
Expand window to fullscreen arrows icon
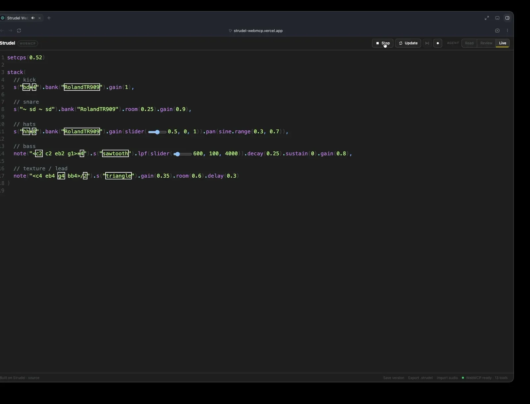point(487,18)
